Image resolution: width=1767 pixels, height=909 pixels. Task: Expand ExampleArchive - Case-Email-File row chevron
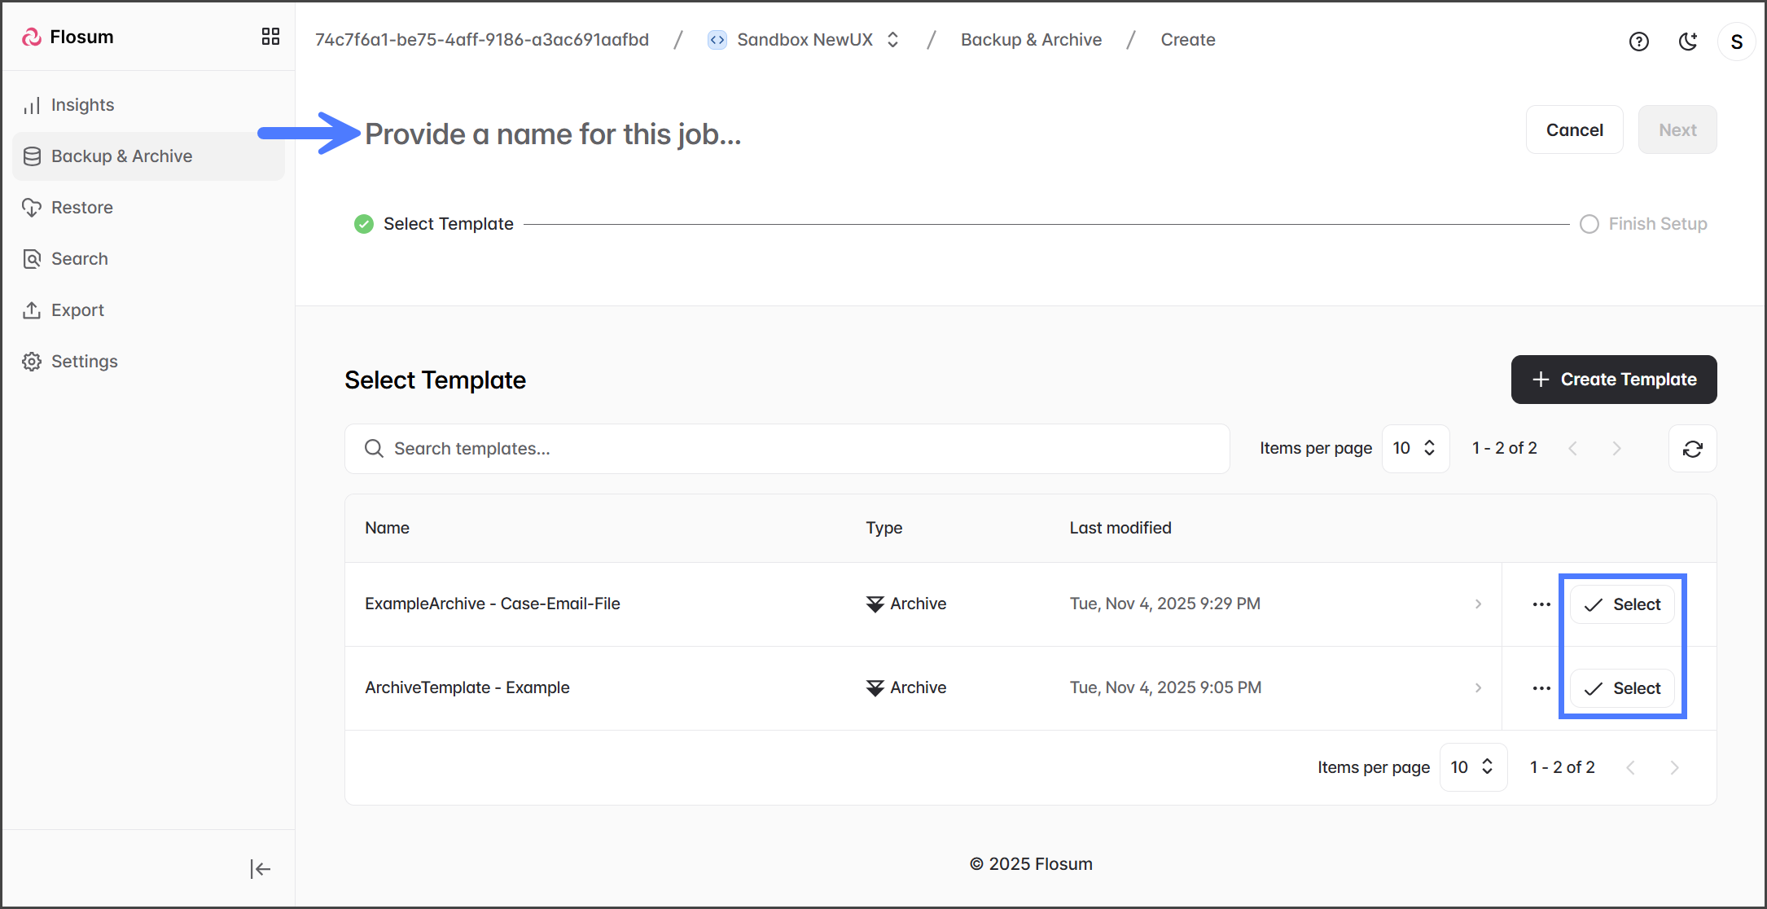click(1478, 604)
